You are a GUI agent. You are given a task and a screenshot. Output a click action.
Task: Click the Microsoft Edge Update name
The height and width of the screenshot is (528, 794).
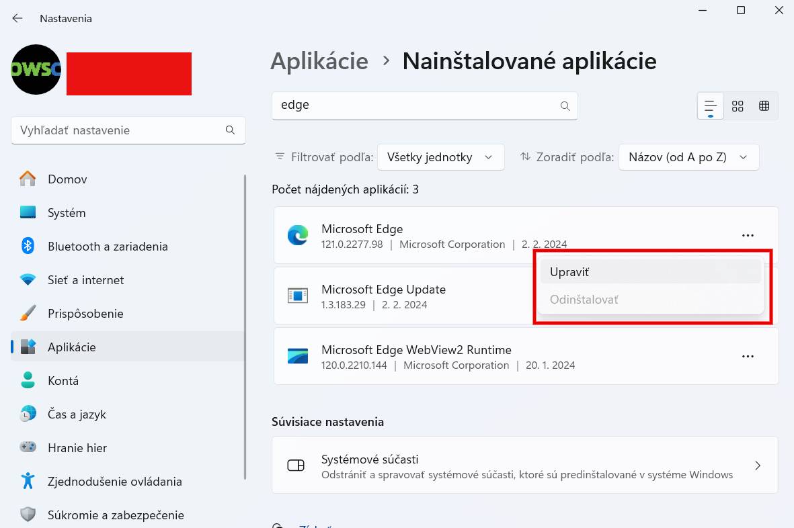coord(383,290)
